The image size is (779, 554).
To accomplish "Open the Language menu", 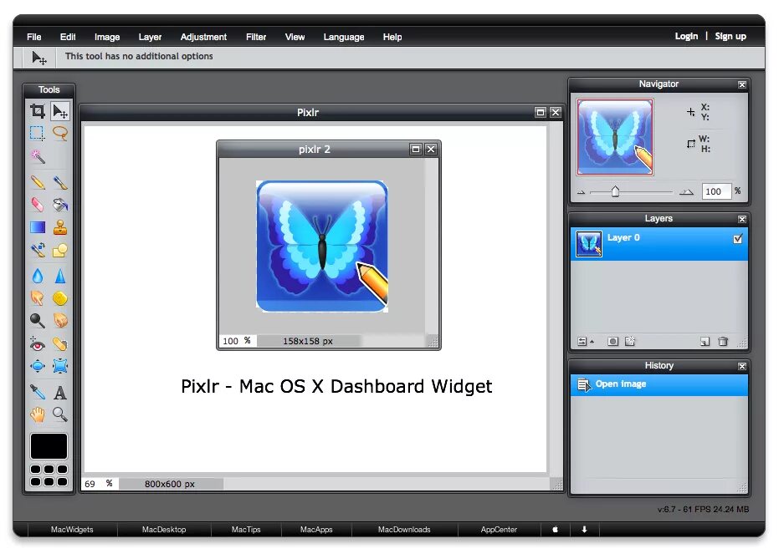I will coord(344,37).
